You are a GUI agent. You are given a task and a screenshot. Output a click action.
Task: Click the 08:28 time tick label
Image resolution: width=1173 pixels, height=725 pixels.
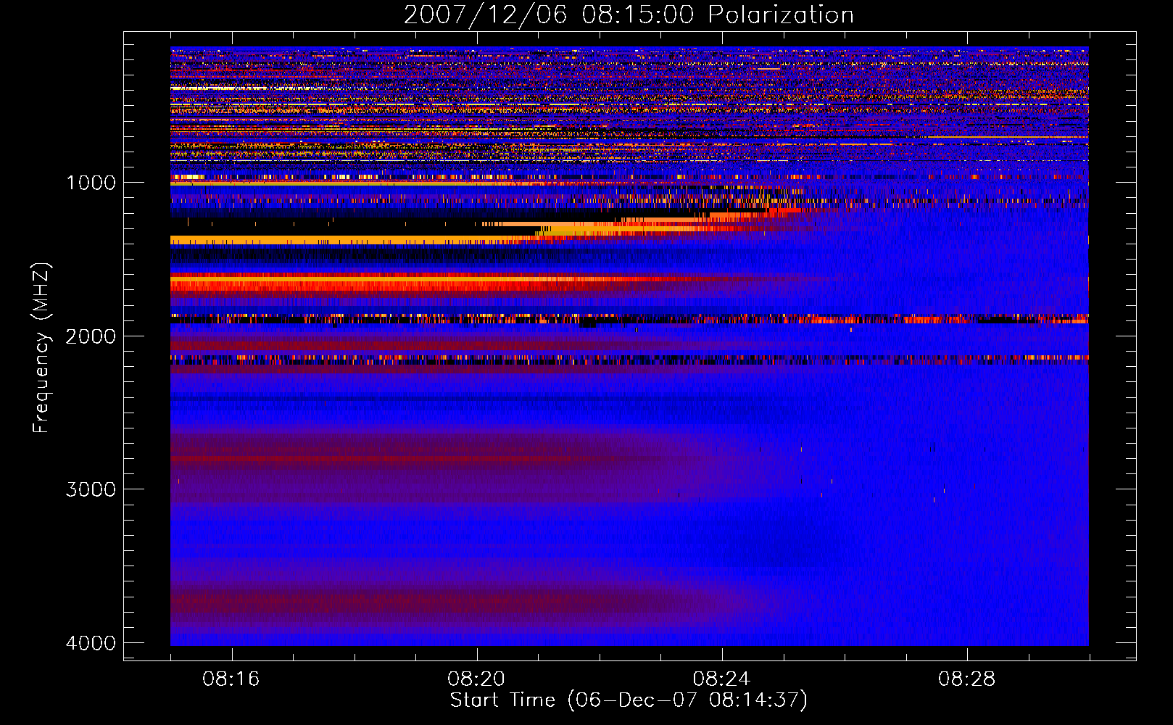click(967, 679)
